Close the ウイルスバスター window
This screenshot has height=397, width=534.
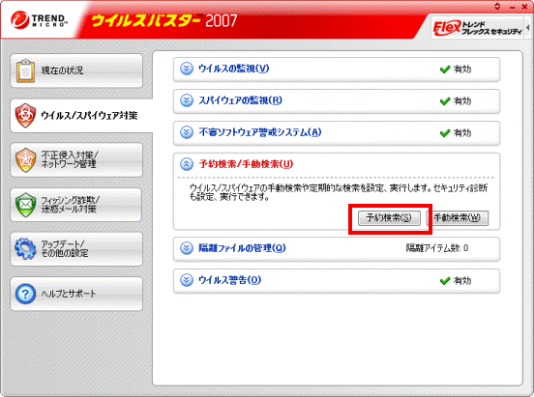coord(524,7)
